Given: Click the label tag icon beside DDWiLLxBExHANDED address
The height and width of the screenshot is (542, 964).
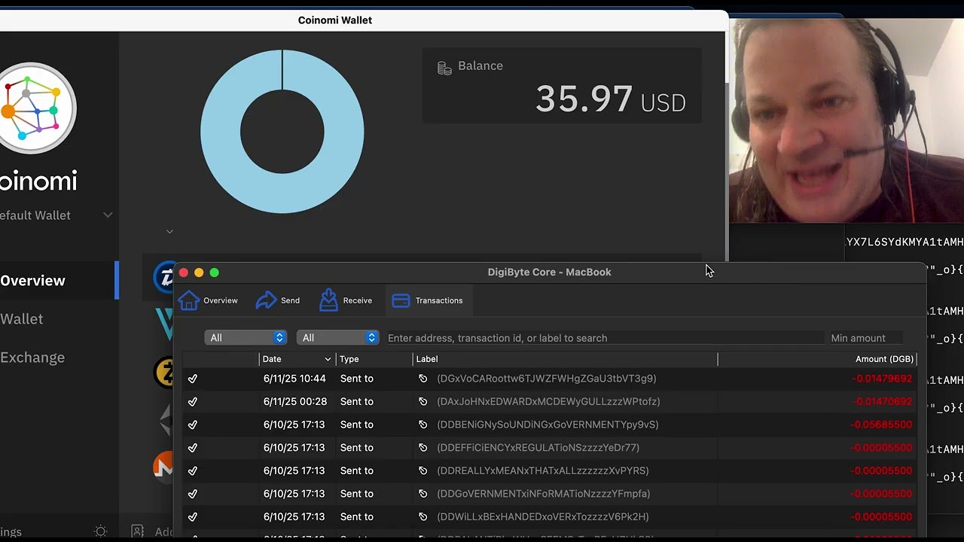Looking at the screenshot, I should coord(423,516).
